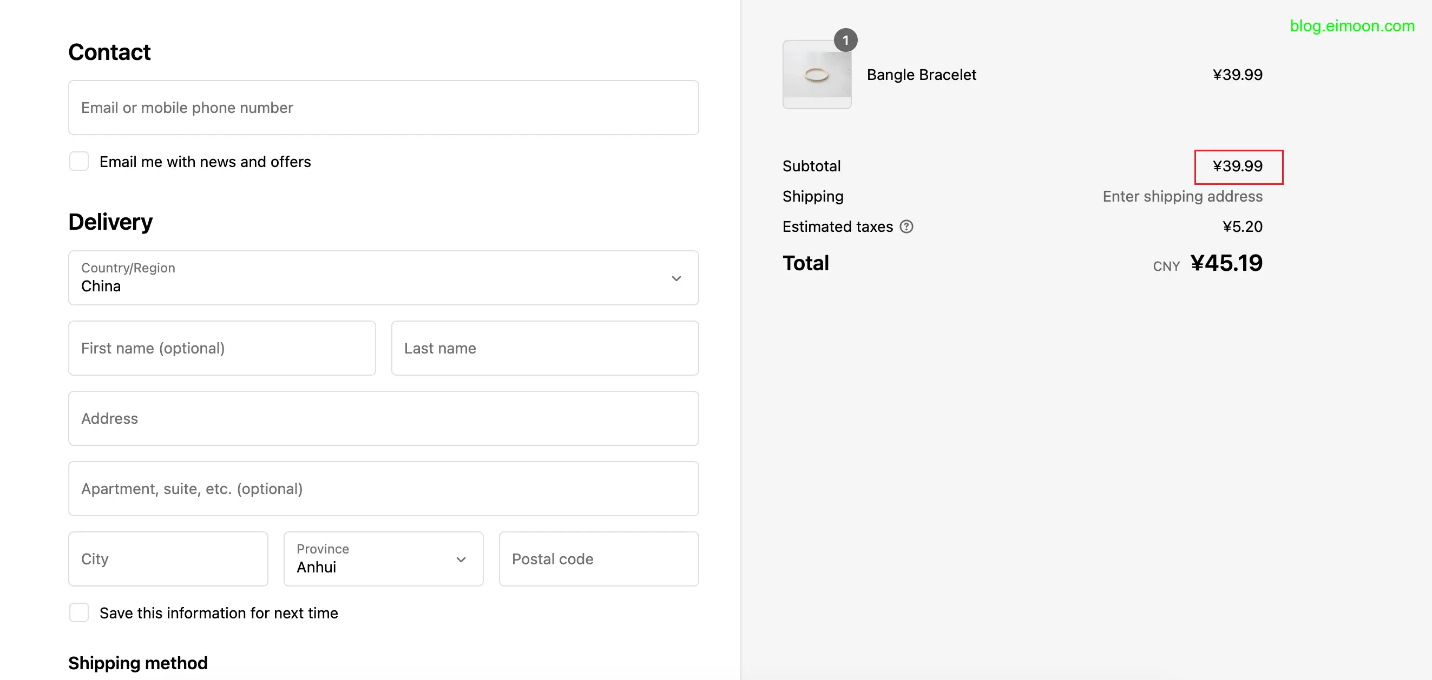The width and height of the screenshot is (1432, 680).
Task: Open the Country/Region dropdown
Action: 383,277
